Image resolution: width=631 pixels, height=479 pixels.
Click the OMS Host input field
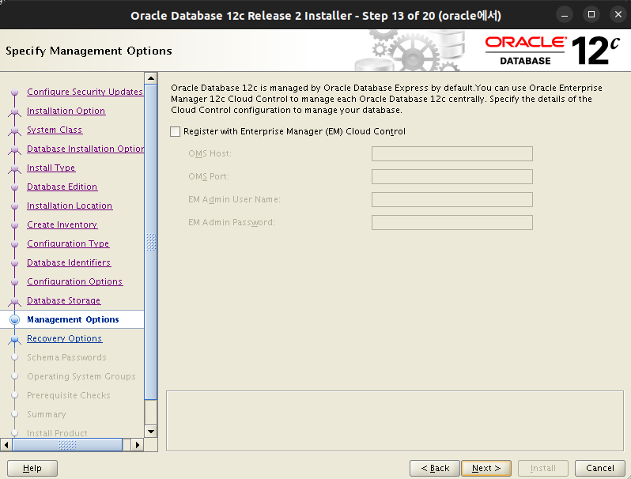(452, 153)
